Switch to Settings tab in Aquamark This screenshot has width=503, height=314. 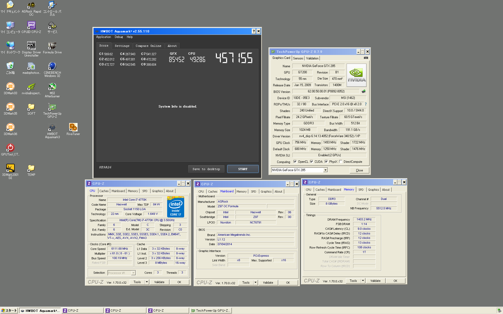(122, 46)
